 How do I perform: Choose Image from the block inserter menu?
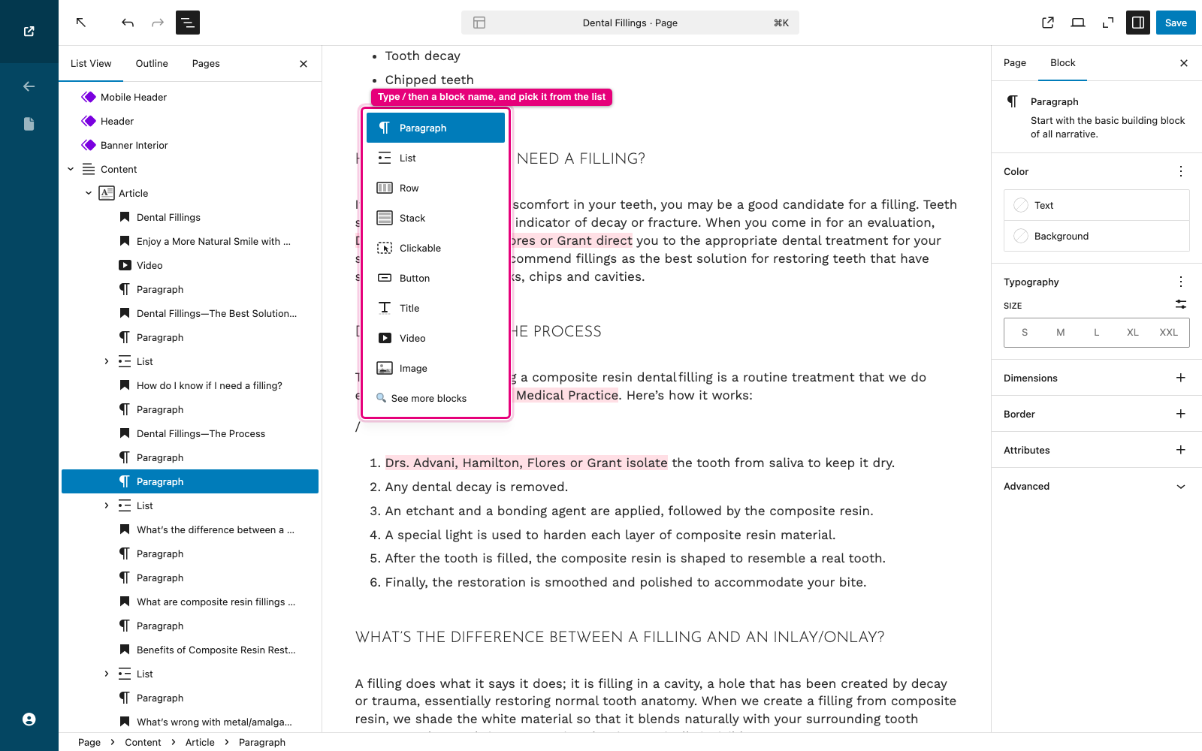point(436,368)
